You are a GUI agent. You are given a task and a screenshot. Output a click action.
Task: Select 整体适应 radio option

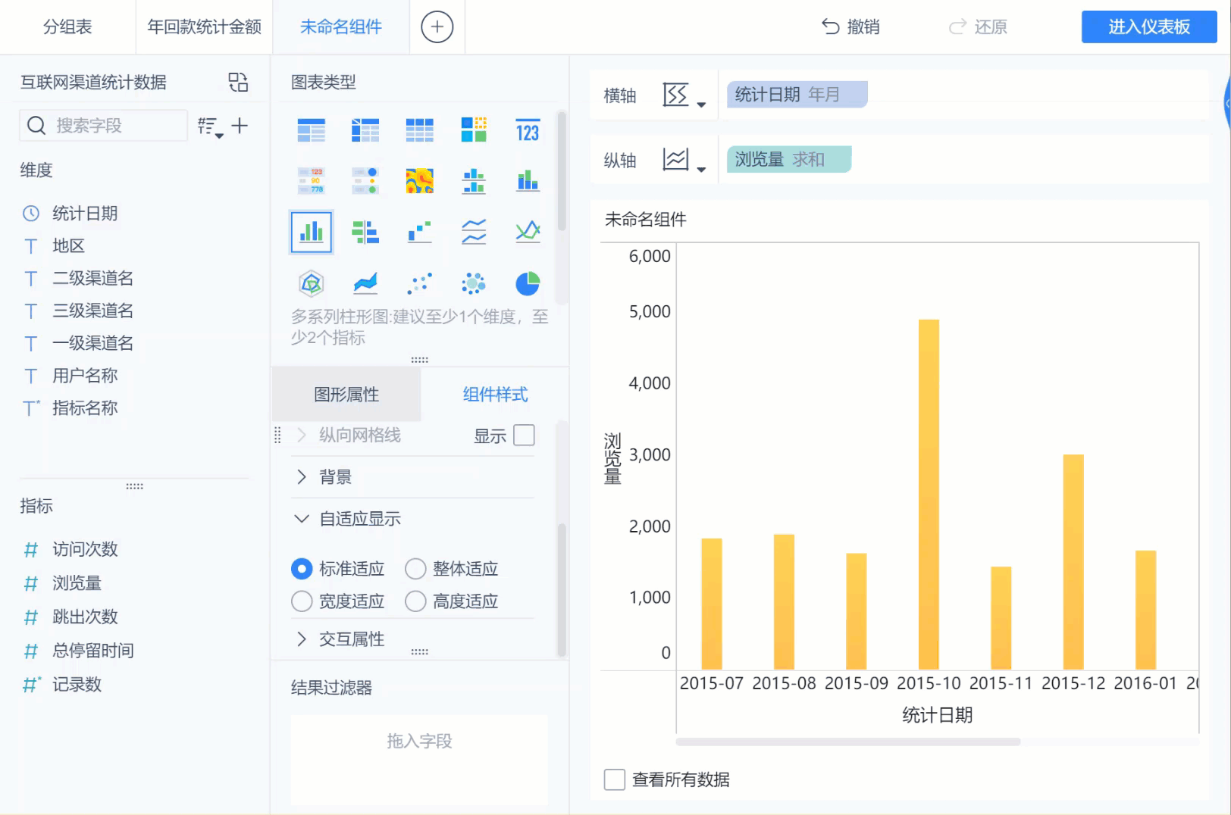pyautogui.click(x=415, y=569)
